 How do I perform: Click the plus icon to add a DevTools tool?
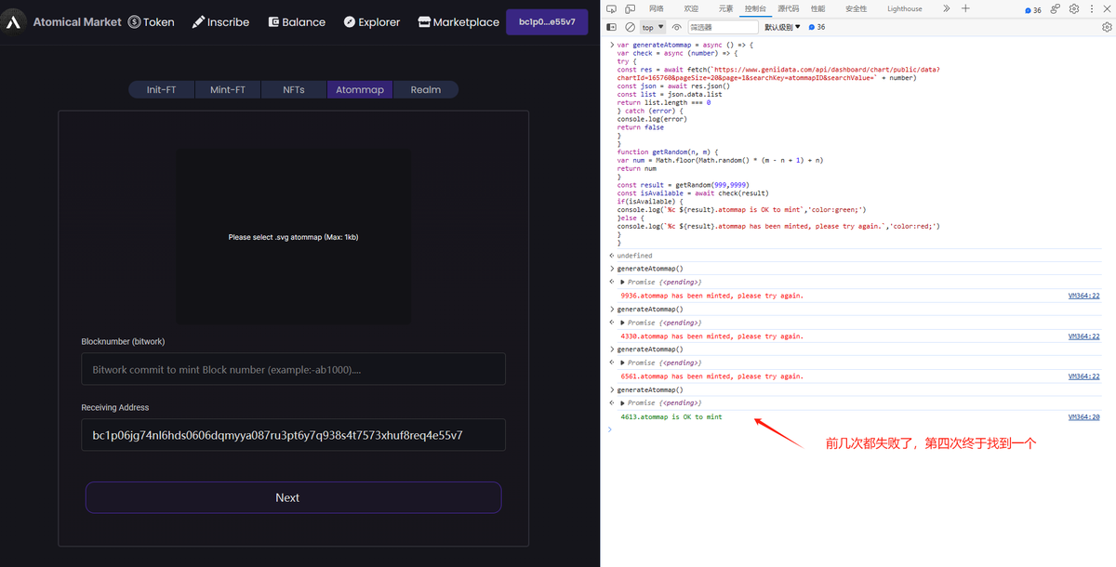click(965, 8)
